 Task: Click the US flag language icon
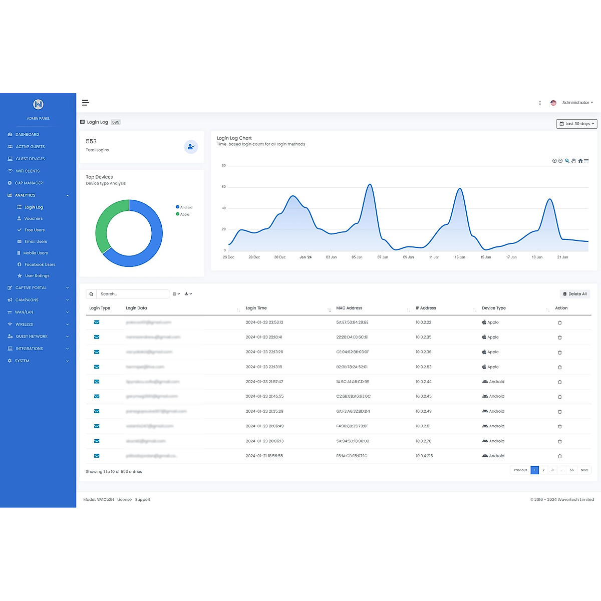click(553, 103)
